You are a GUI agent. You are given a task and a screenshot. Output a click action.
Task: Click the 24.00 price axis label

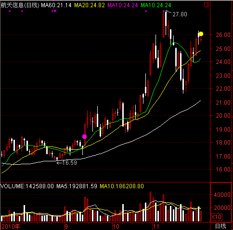pyautogui.click(x=223, y=62)
